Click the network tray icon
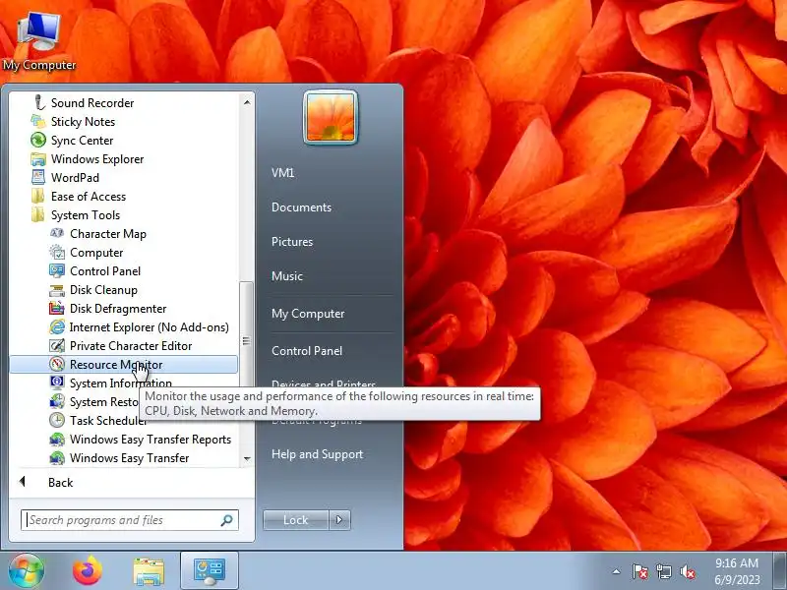Screen dimensions: 787x590 click(663, 571)
